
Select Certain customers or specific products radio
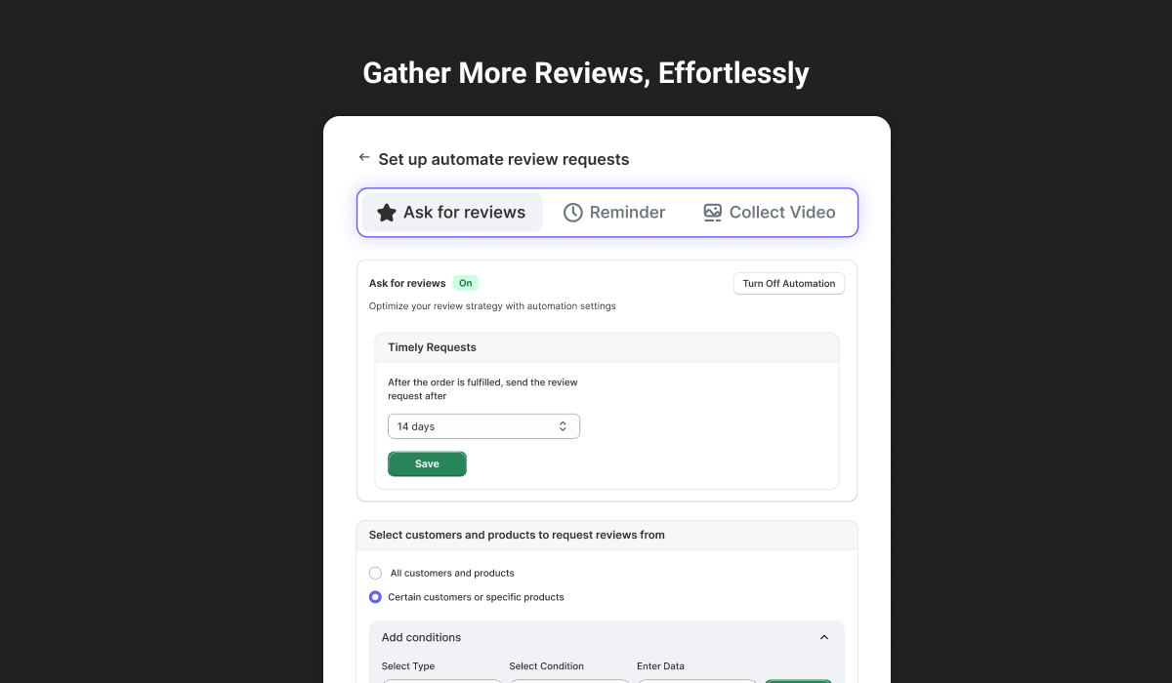point(375,597)
